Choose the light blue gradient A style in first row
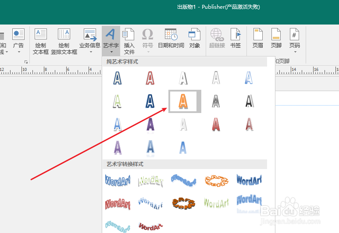 [x=249, y=78]
